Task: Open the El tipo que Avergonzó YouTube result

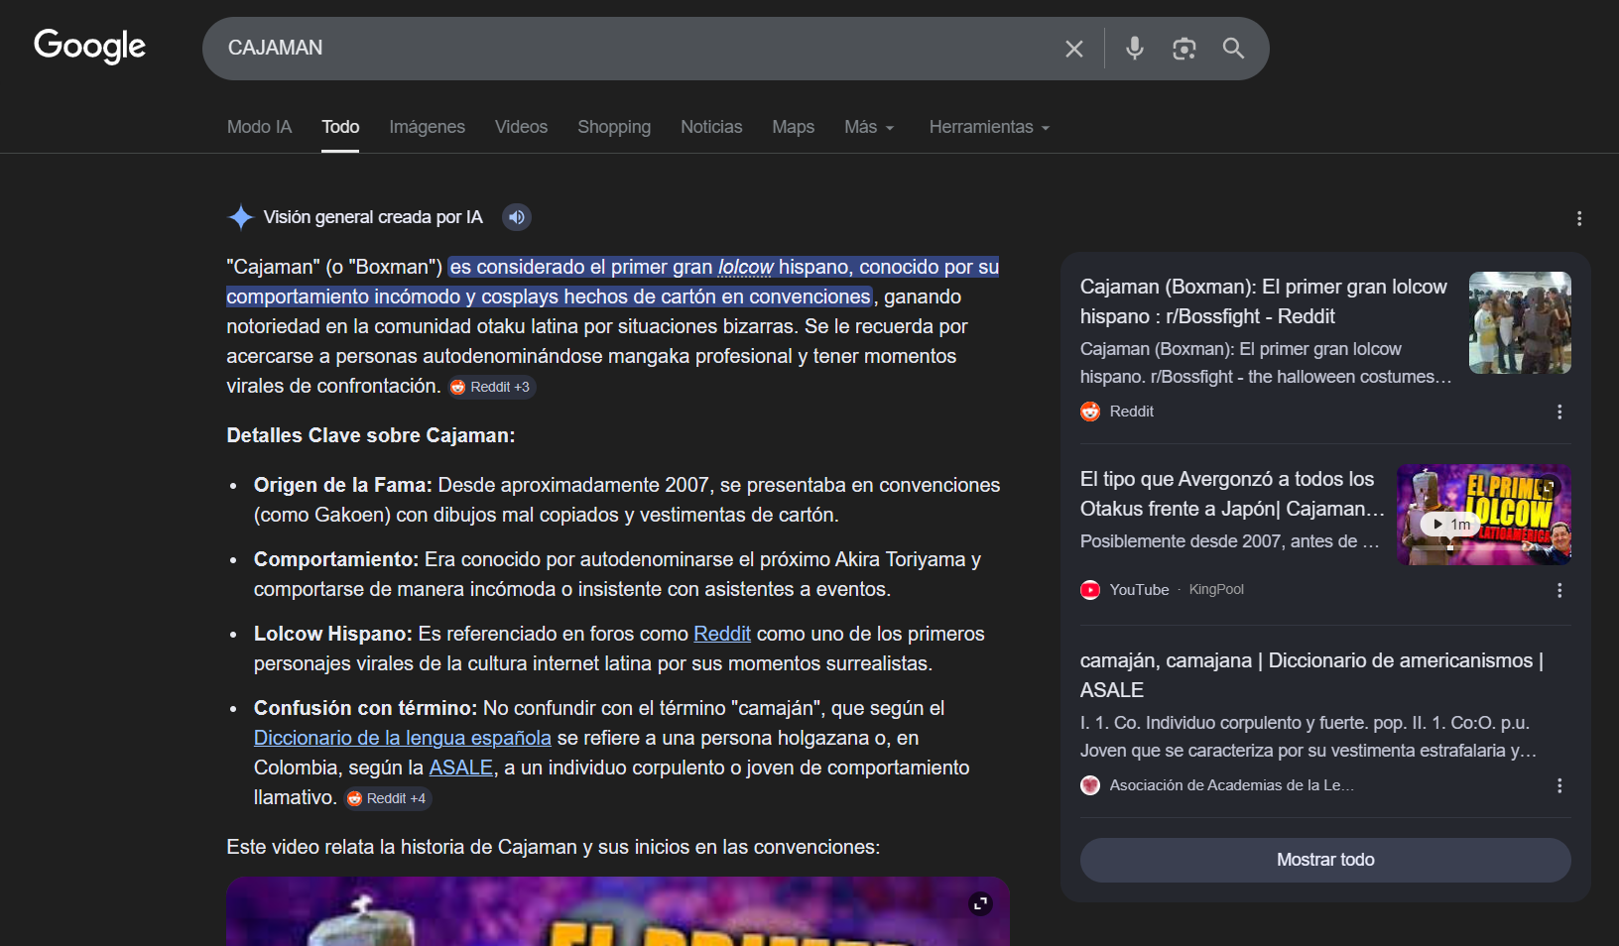Action: tap(1232, 494)
